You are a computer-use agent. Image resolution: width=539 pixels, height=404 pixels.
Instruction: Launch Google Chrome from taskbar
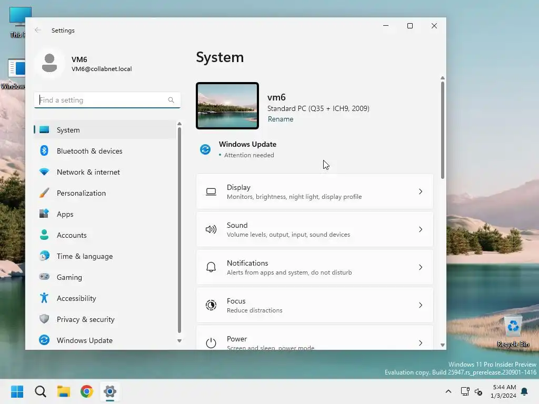click(x=87, y=391)
